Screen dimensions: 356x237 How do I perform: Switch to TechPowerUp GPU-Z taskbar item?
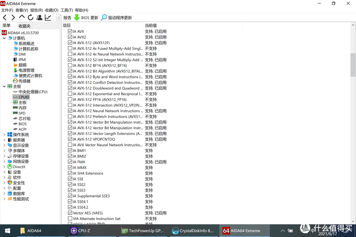(x=143, y=231)
